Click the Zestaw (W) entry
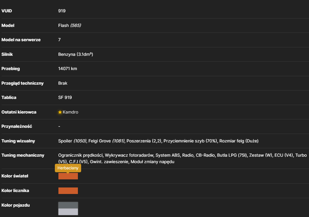309x217 pixels. [x=261, y=155]
